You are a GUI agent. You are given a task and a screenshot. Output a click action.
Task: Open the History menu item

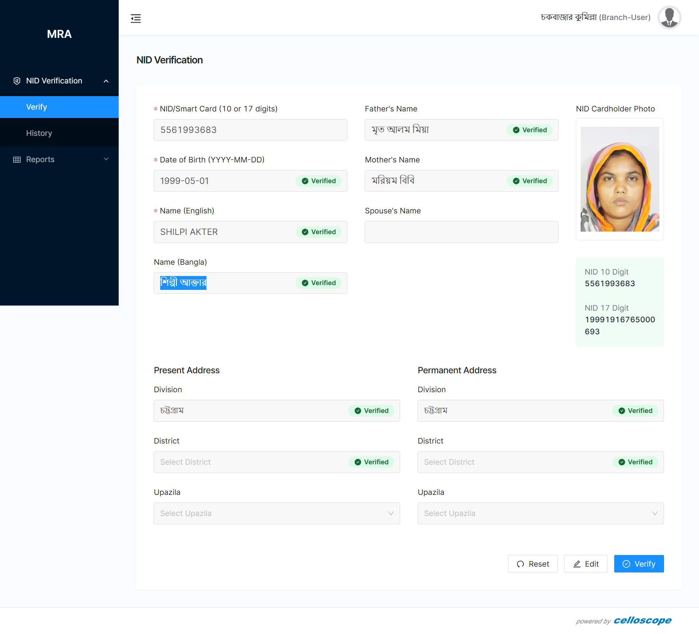pyautogui.click(x=39, y=133)
